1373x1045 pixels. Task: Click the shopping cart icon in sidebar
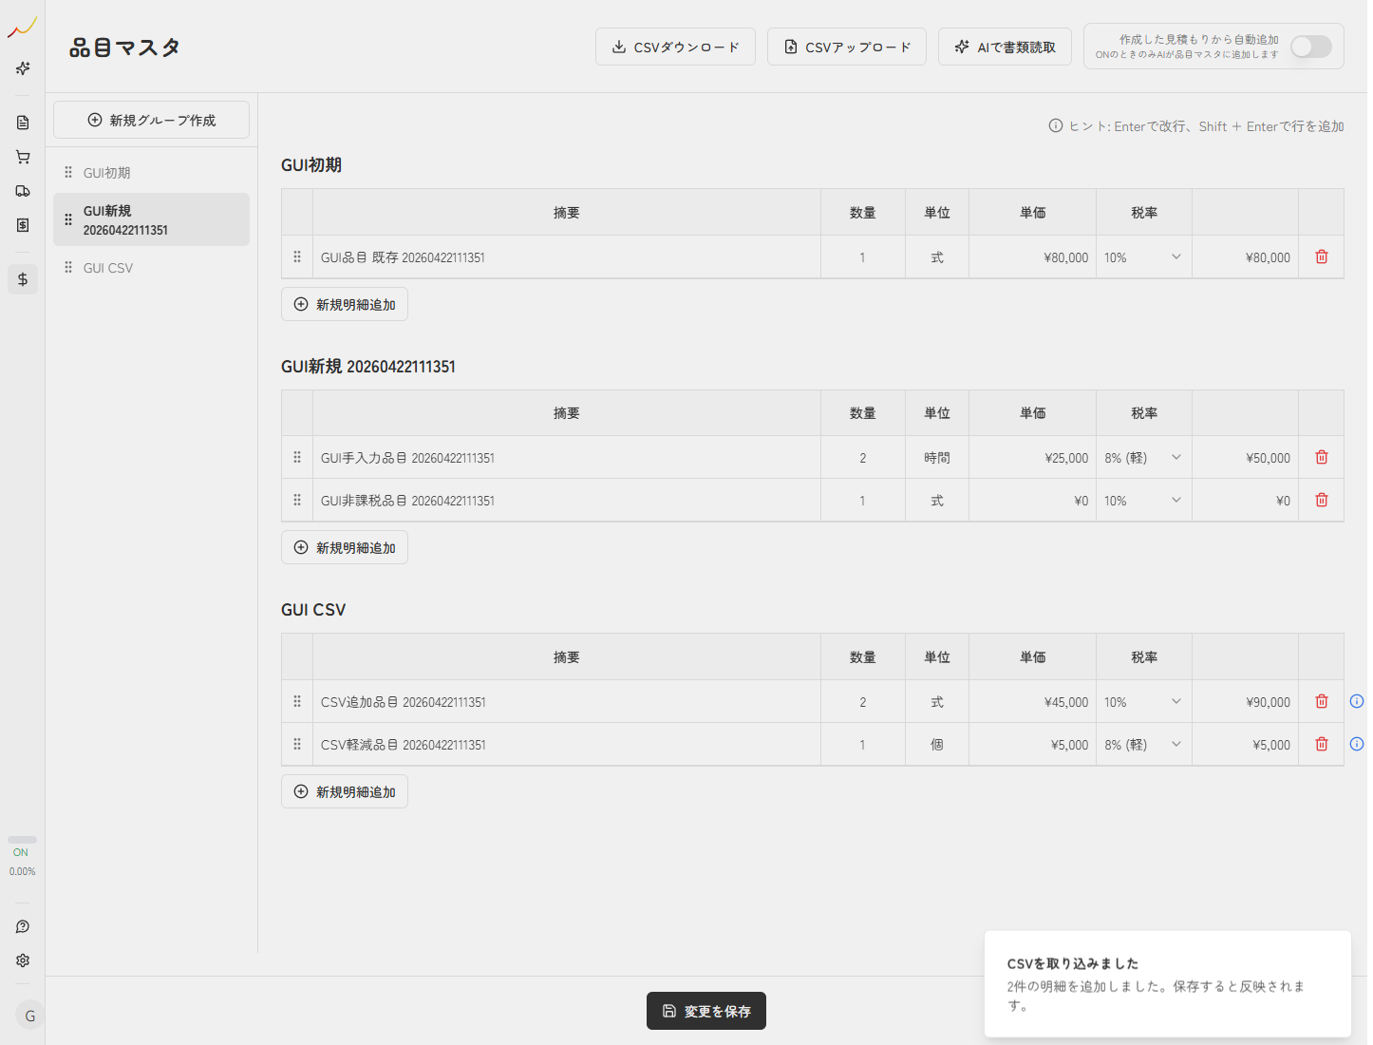pyautogui.click(x=22, y=157)
